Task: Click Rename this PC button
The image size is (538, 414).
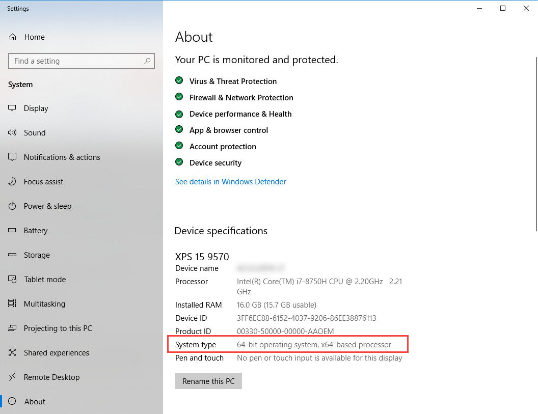Action: 208,381
